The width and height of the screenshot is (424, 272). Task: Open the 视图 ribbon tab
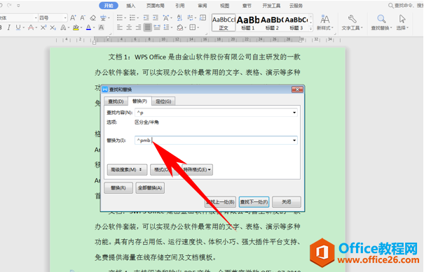point(224,6)
